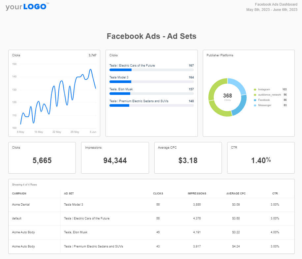Sort the table by CLICKS column header

point(158,193)
